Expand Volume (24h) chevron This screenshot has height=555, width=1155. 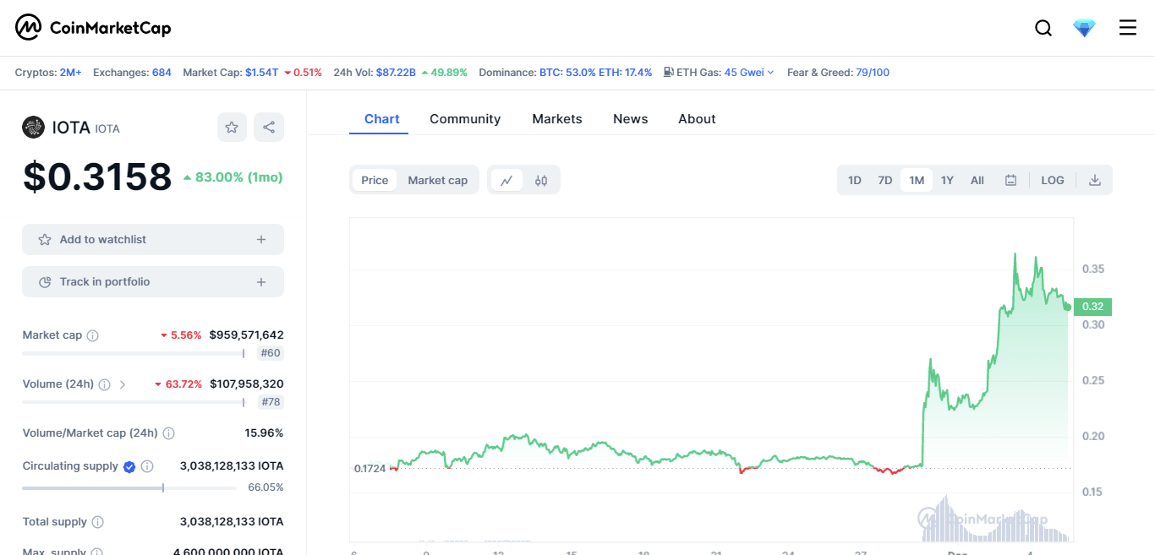[123, 384]
